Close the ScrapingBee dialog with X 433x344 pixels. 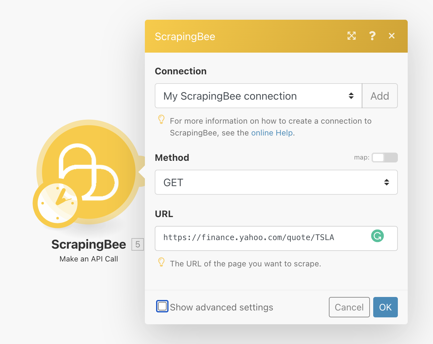tap(392, 36)
